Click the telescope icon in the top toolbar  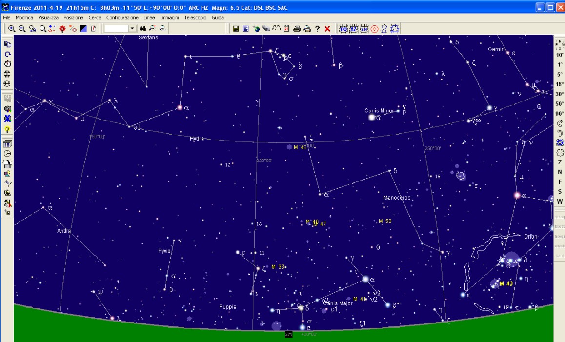click(x=266, y=28)
